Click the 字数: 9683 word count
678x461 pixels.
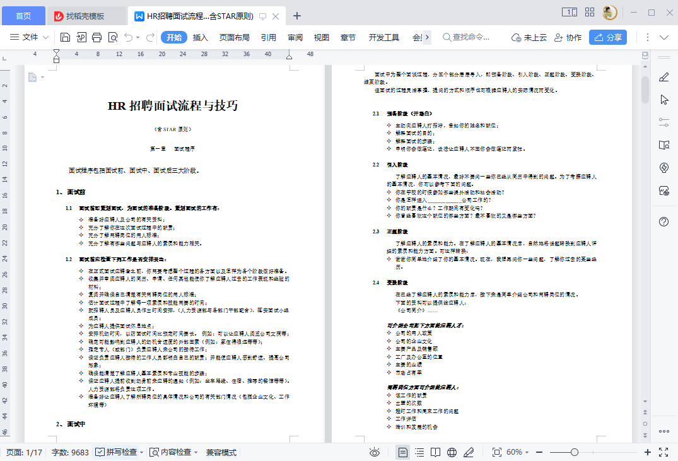pos(70,452)
